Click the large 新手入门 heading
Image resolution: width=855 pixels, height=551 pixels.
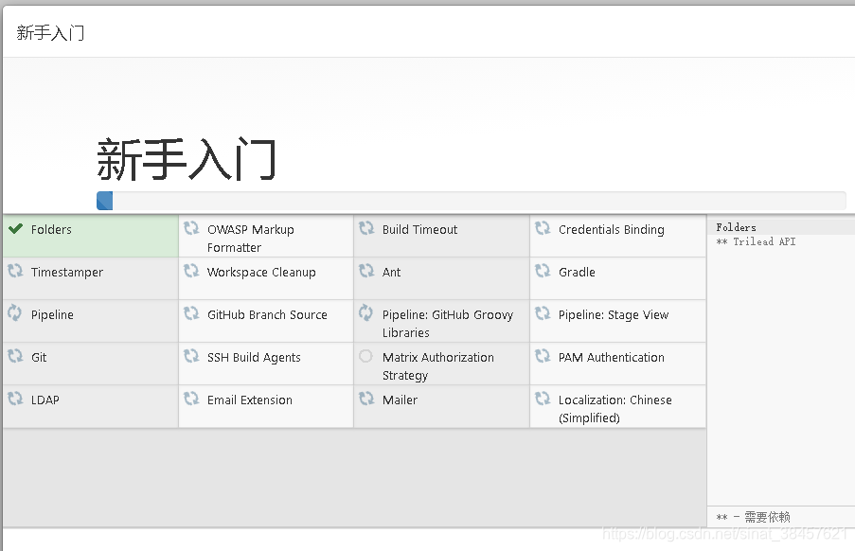coord(187,159)
